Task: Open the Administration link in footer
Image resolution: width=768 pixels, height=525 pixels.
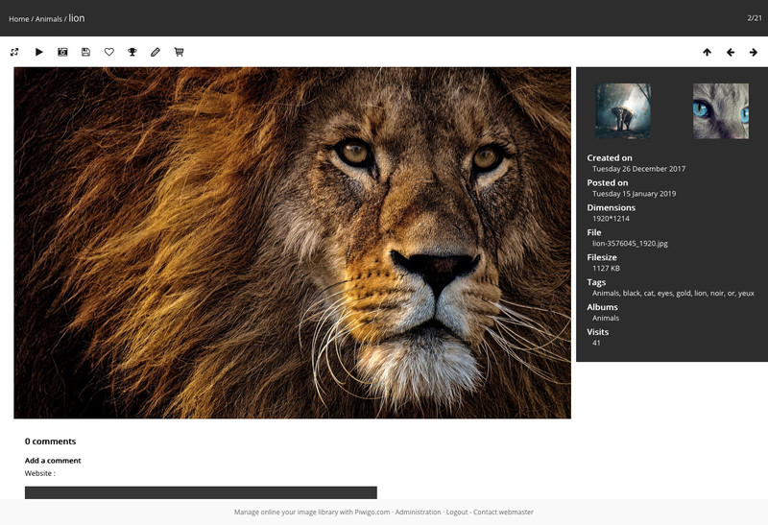Action: point(418,513)
